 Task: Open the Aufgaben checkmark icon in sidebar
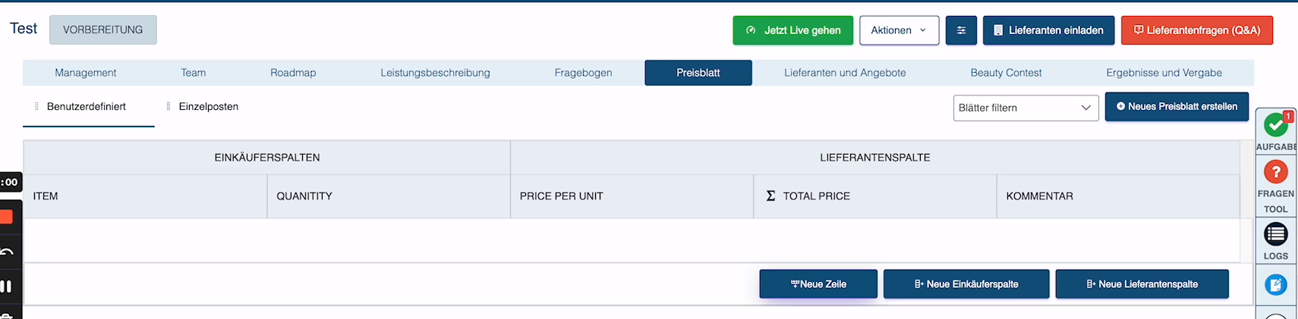point(1276,125)
